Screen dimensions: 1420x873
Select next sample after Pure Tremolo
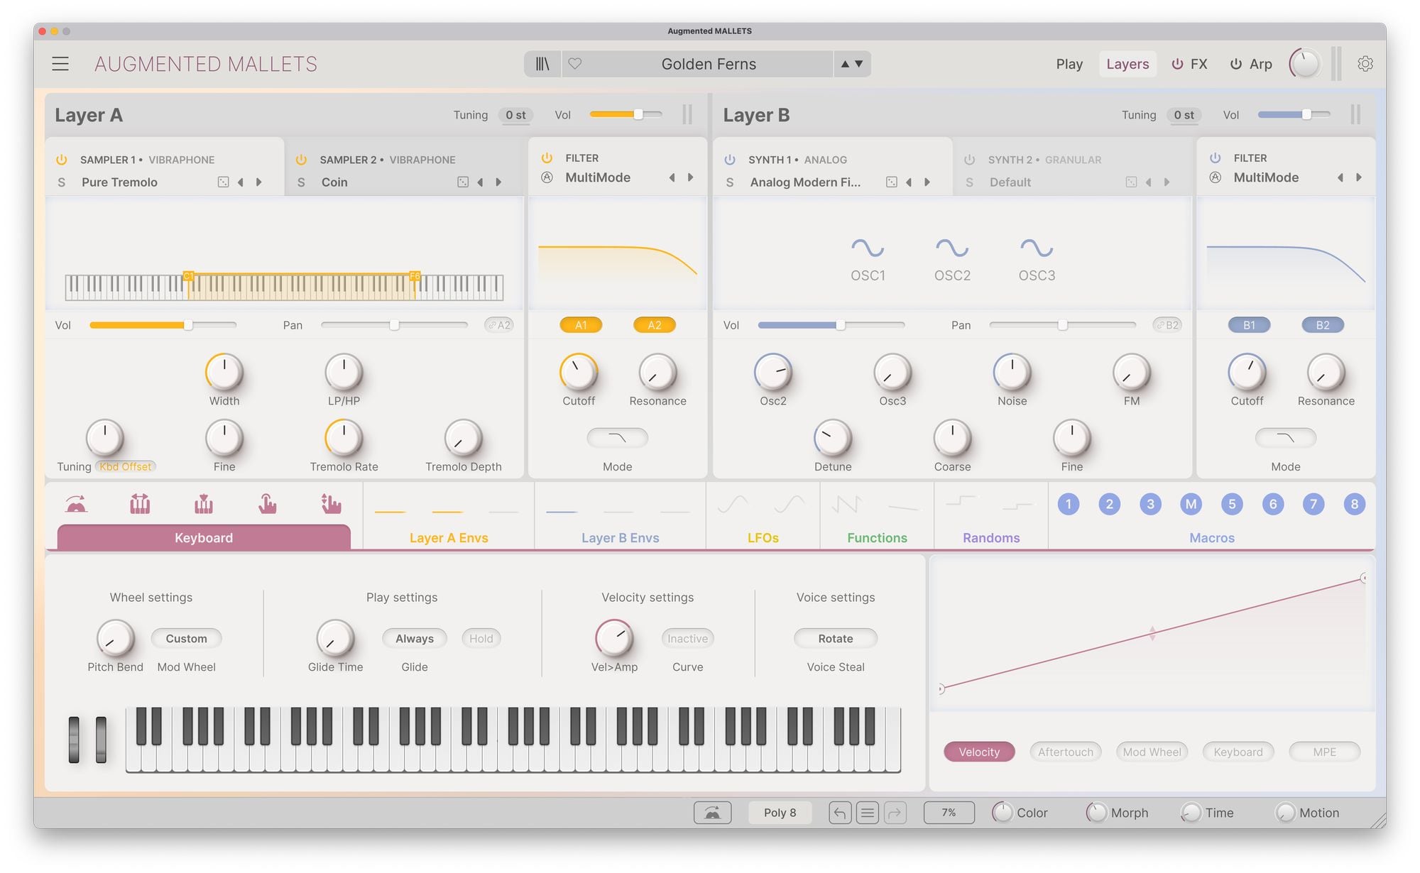click(x=259, y=182)
